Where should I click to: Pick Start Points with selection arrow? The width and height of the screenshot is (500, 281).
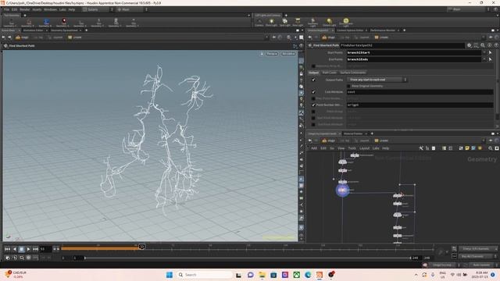click(490, 52)
